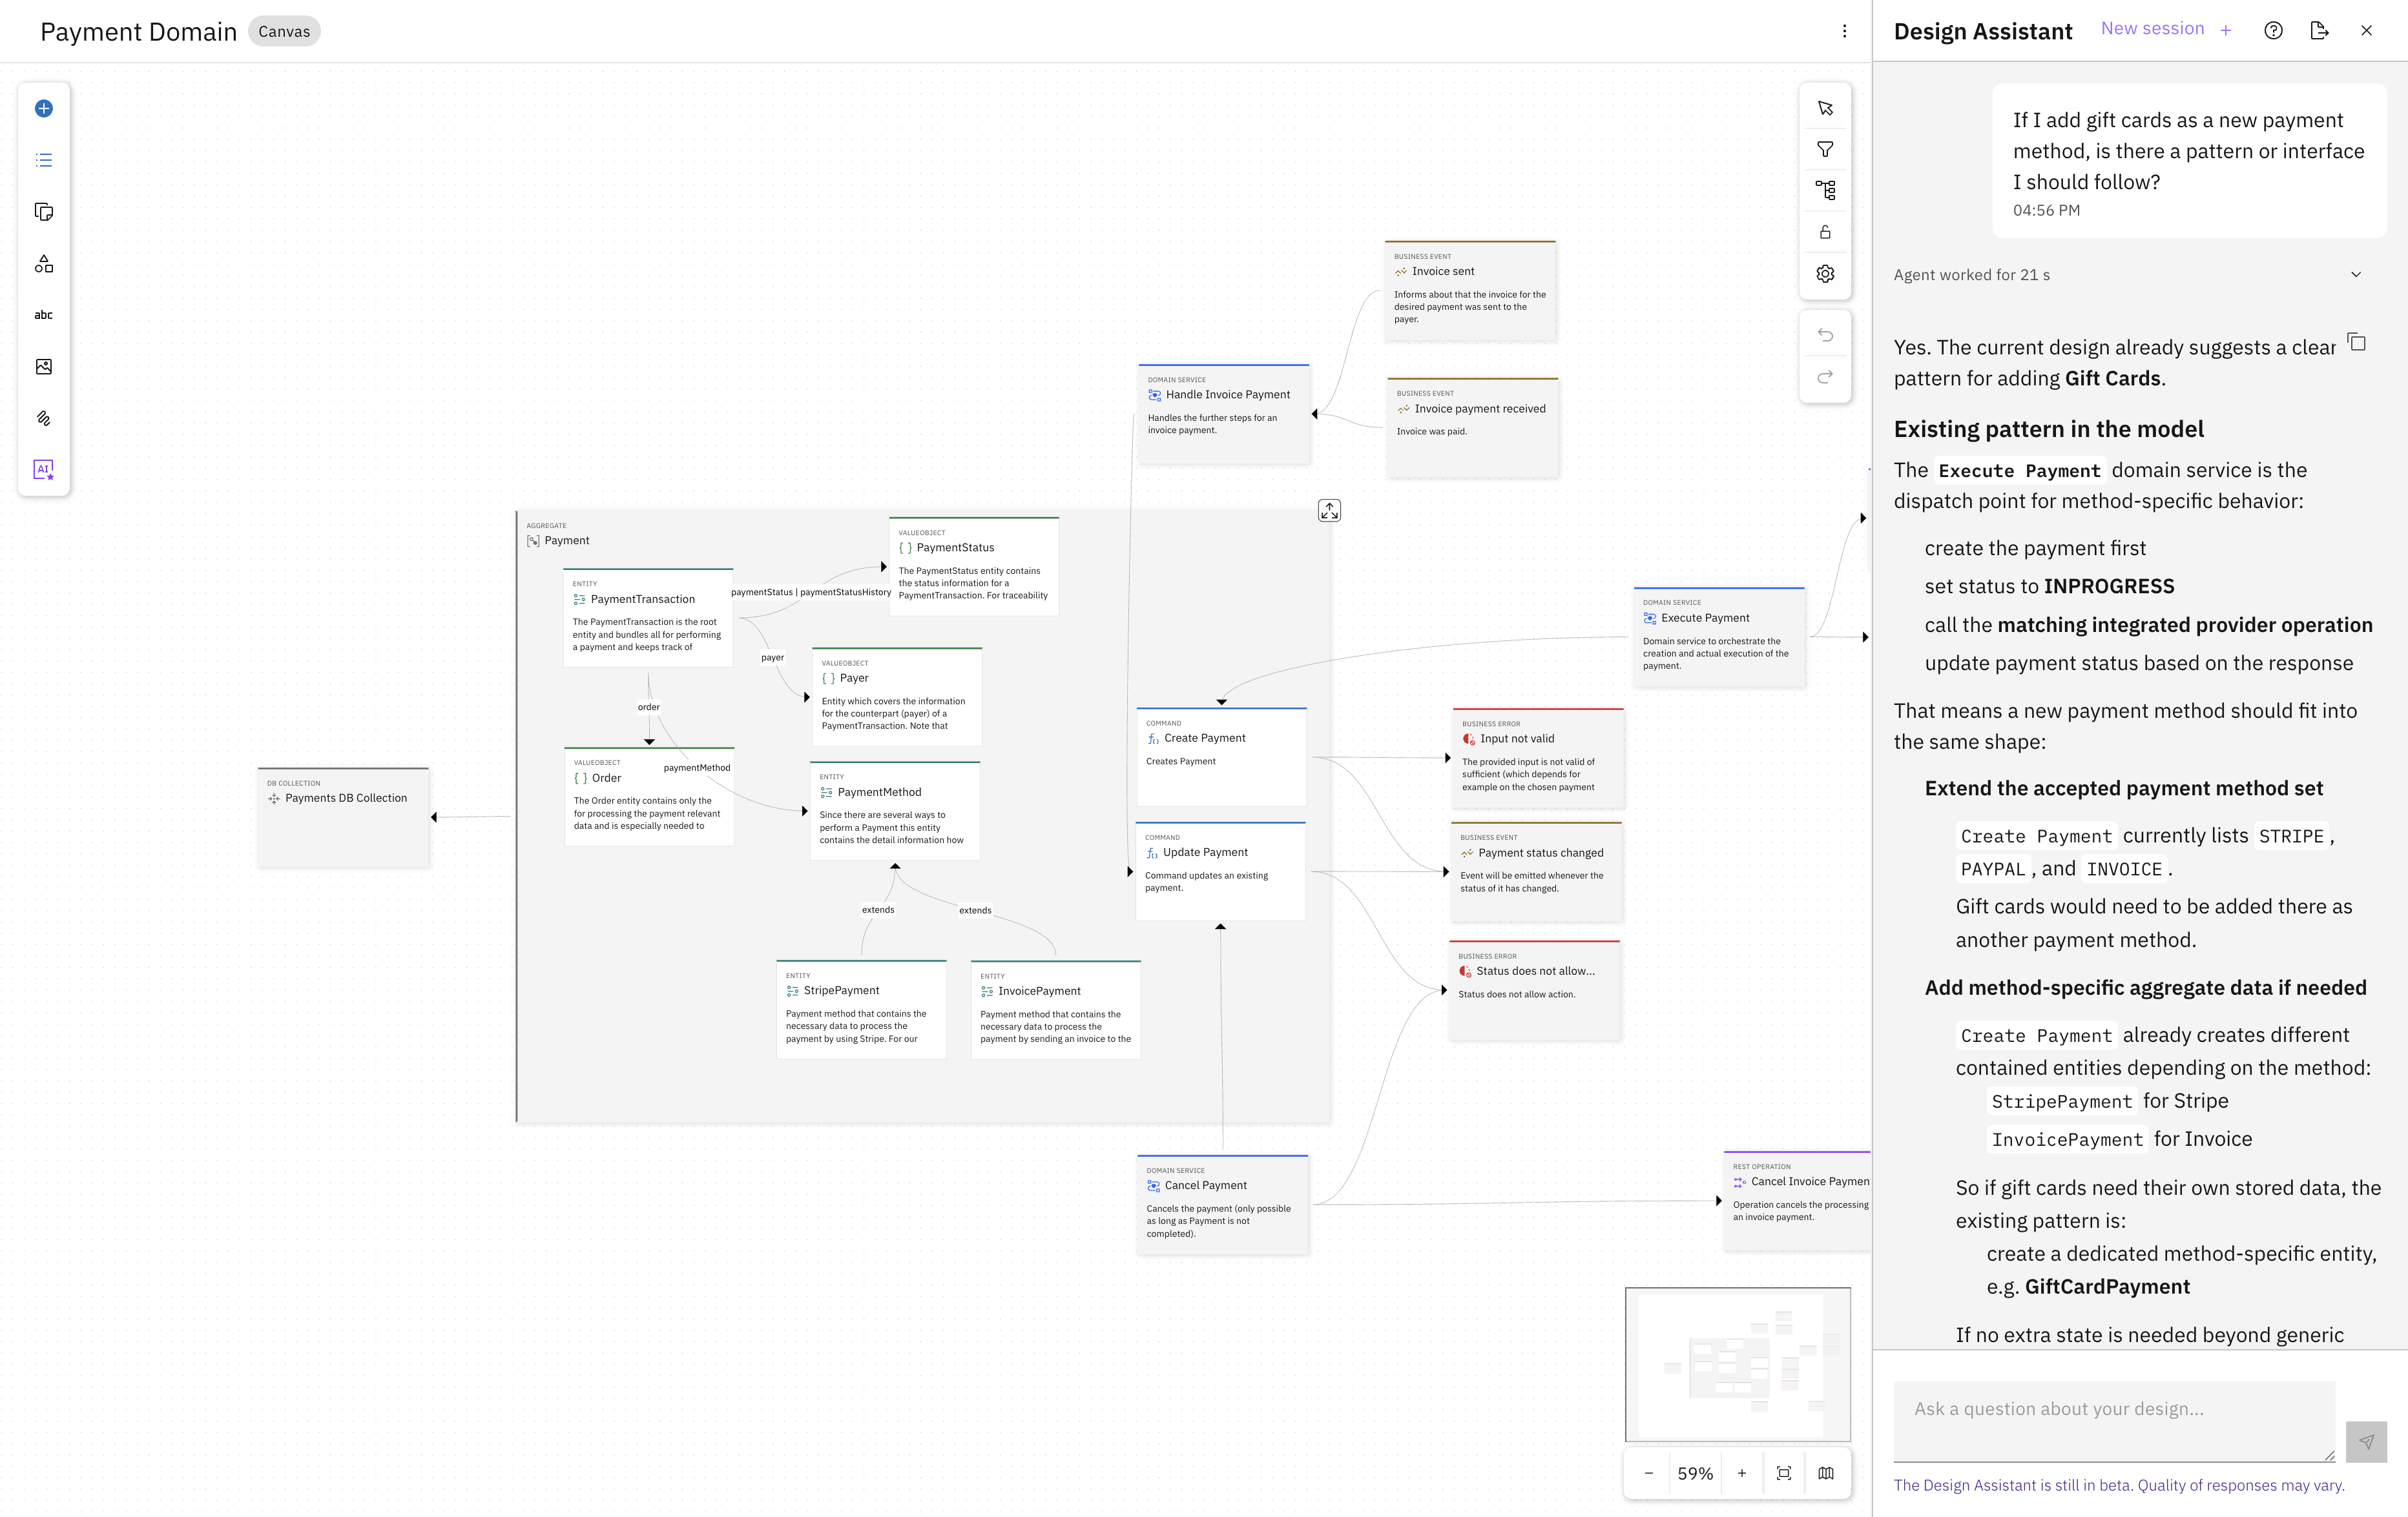Export the Design Assistant conversation
The image size is (2408, 1517).
(x=2320, y=31)
